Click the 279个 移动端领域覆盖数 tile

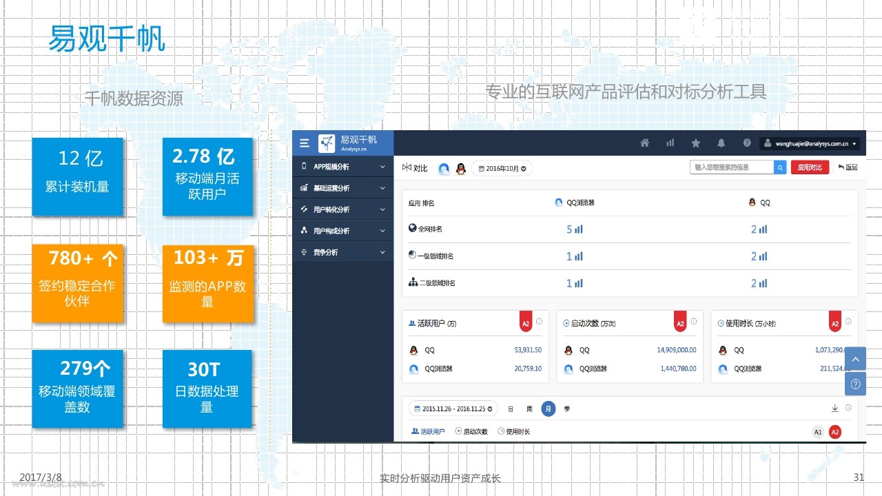point(78,389)
